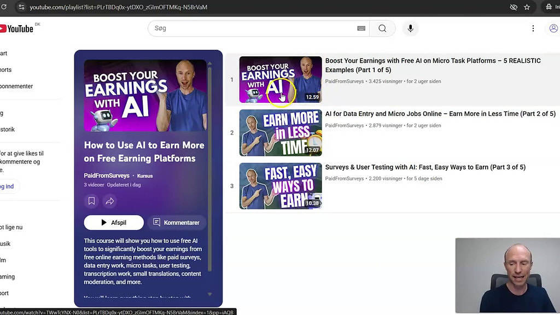Image resolution: width=560 pixels, height=315 pixels.
Task: Open the on-screen keyboard icon in search
Action: click(361, 28)
